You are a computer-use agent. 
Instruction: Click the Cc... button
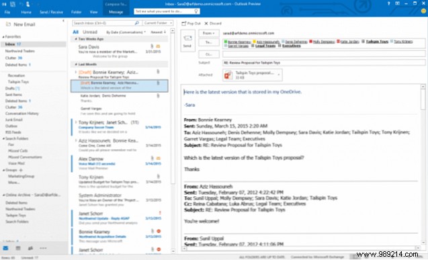(208, 54)
